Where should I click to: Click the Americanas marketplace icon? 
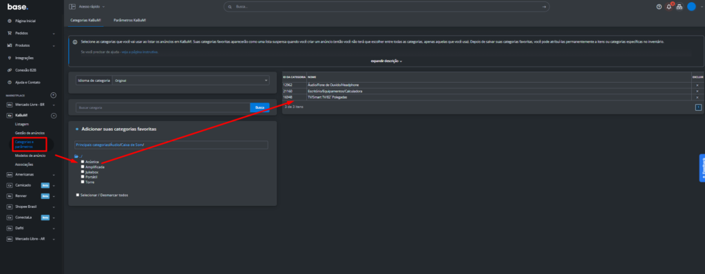pyautogui.click(x=10, y=175)
